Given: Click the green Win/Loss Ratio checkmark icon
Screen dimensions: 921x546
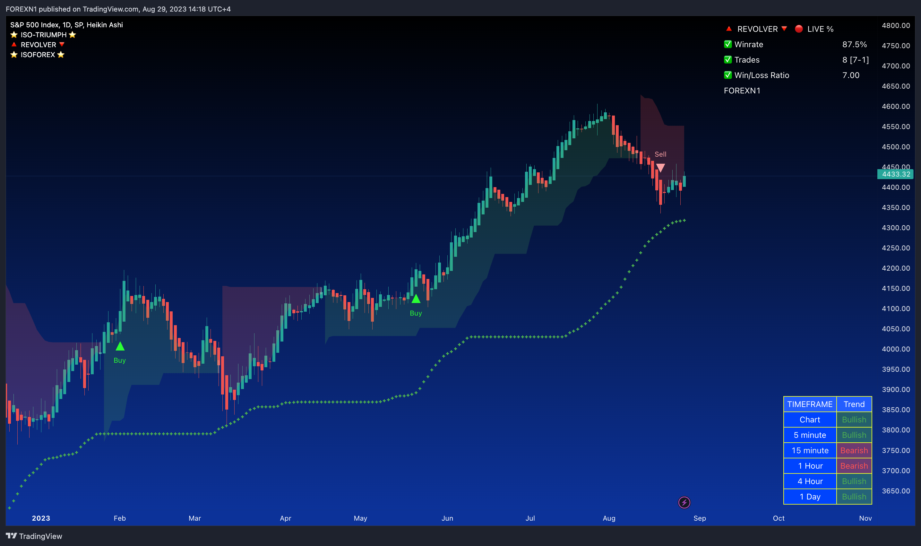Looking at the screenshot, I should 728,75.
